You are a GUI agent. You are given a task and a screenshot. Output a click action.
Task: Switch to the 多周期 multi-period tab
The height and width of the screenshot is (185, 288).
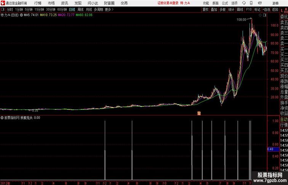[x=98, y=9]
